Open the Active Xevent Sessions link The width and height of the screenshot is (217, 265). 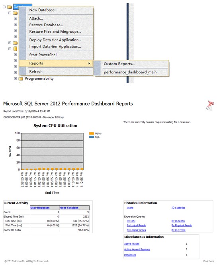(137, 249)
